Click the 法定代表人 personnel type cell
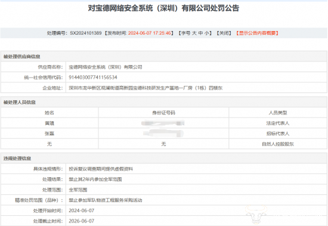This screenshot has height=226, width=328. click(x=278, y=123)
